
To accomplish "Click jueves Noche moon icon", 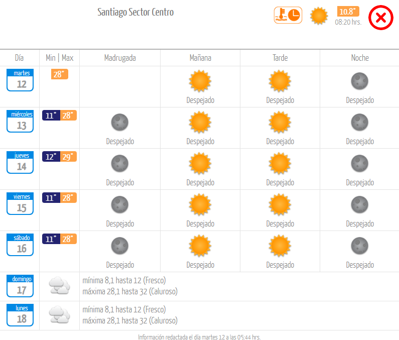I will [359, 164].
